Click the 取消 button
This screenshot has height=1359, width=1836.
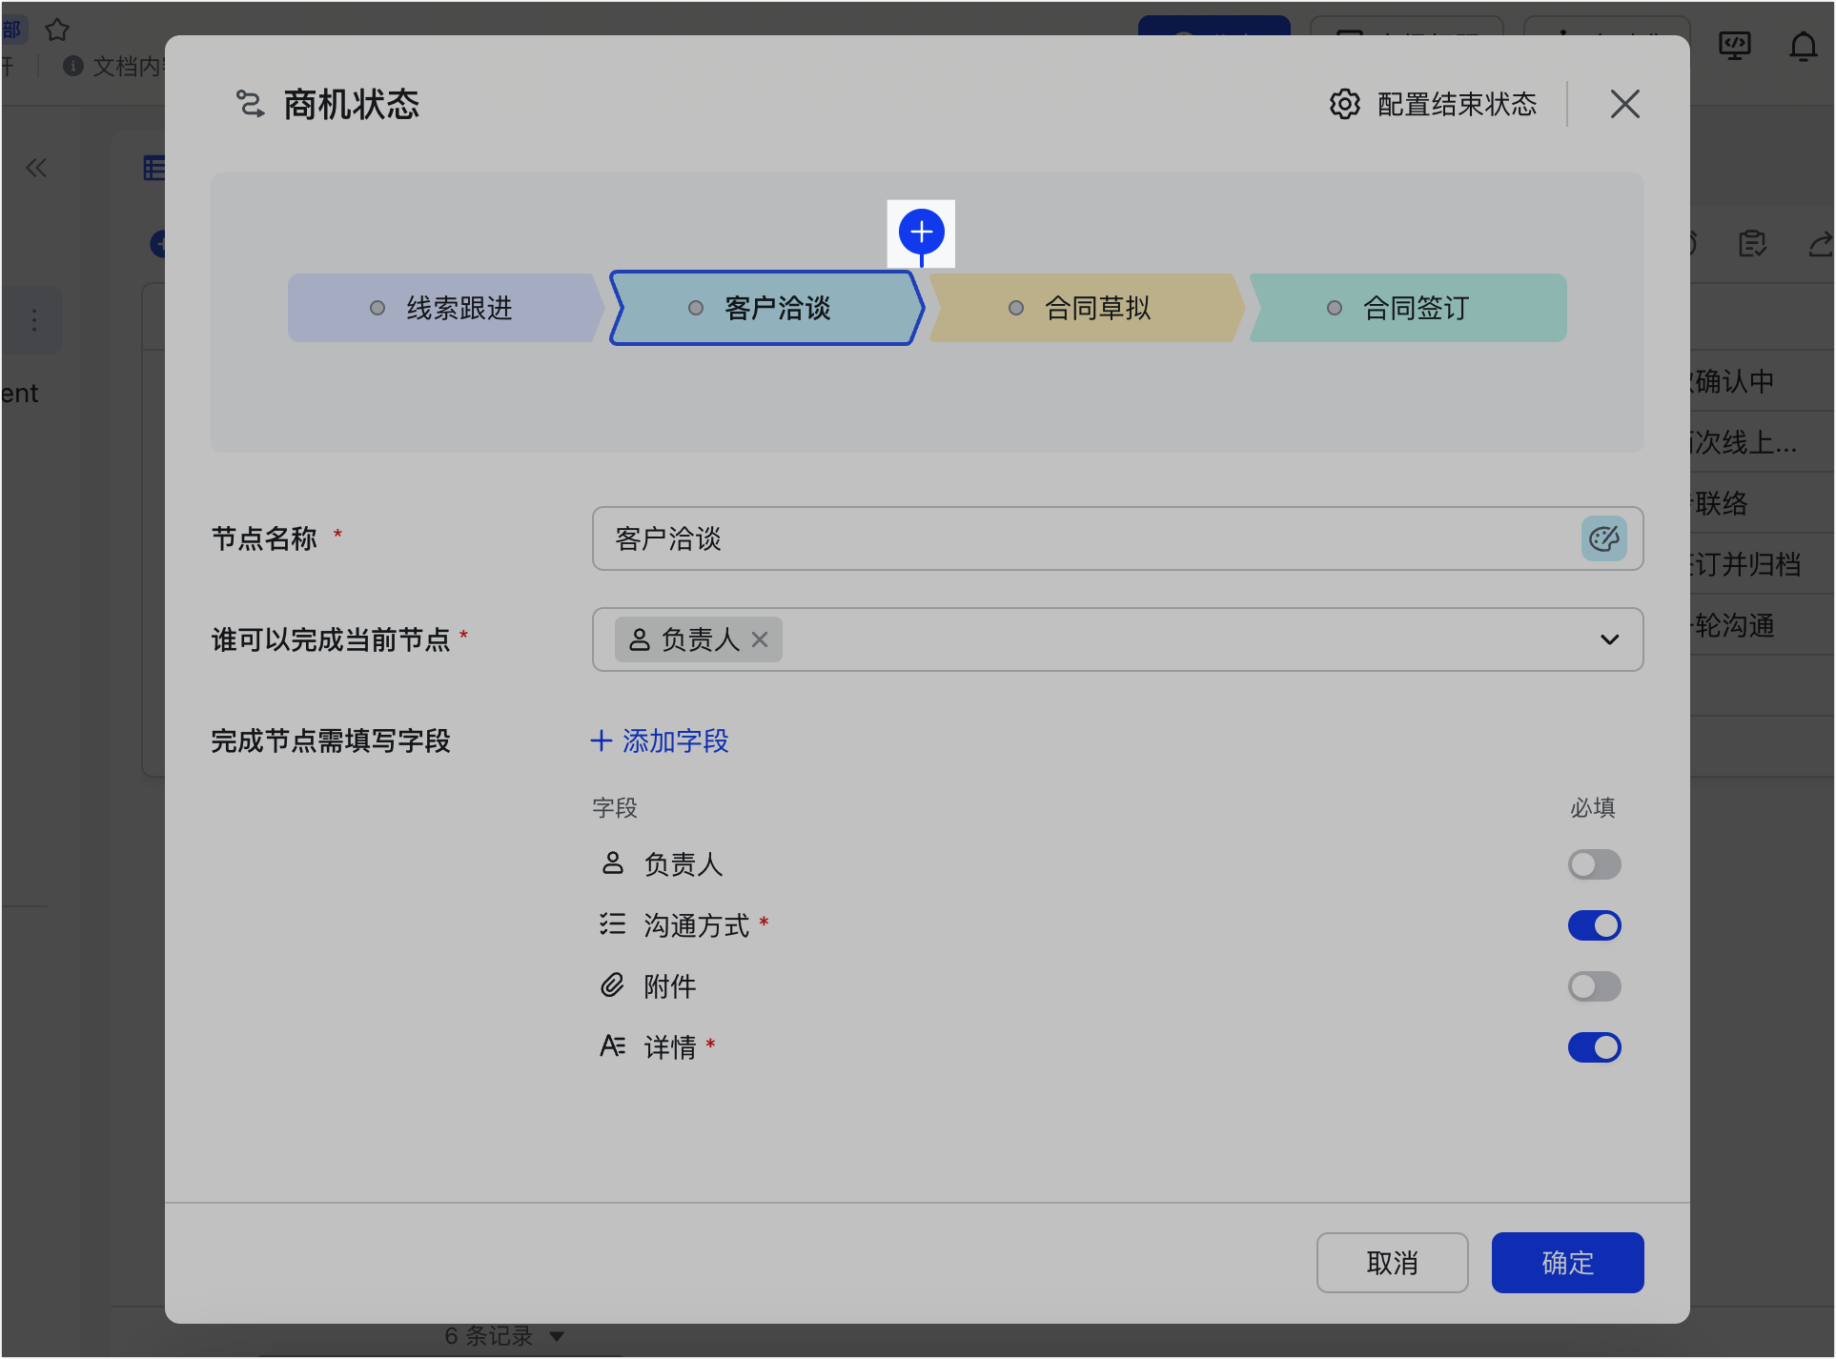pos(1392,1263)
